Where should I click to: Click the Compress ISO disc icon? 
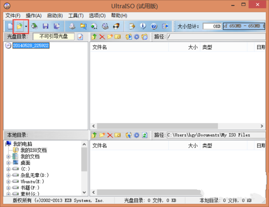(94, 26)
